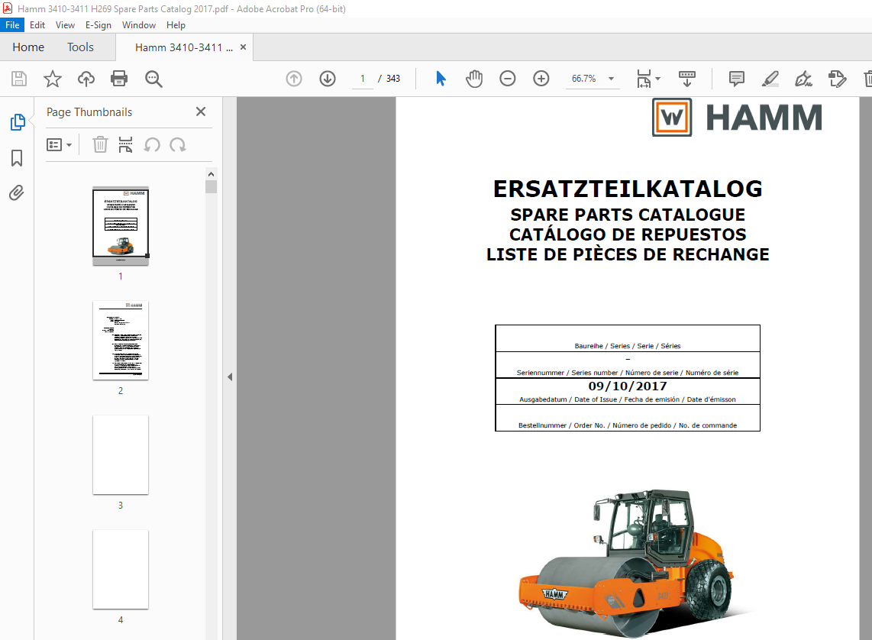Image resolution: width=872 pixels, height=640 pixels.
Task: Open the E-Sign menu
Action: point(98,25)
